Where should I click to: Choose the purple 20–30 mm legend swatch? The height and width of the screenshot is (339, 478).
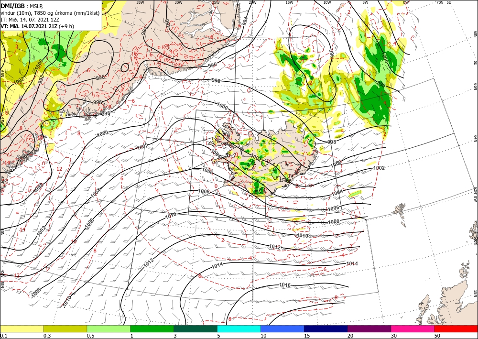point(369,328)
